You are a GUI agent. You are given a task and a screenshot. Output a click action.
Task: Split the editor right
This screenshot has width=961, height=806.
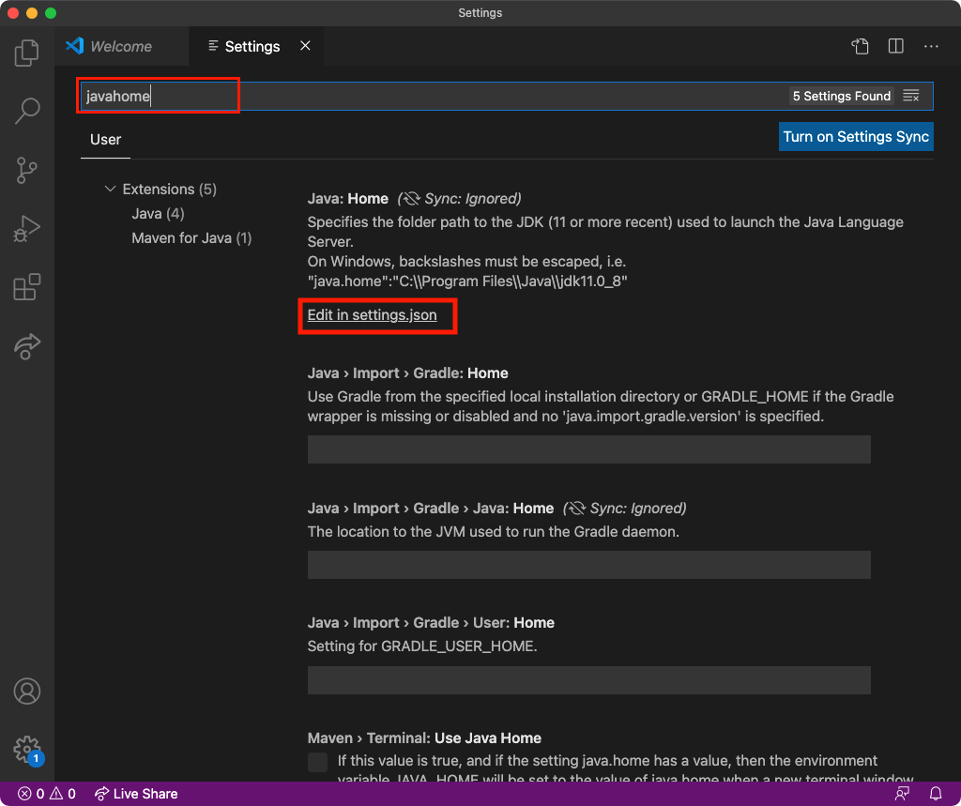click(895, 46)
